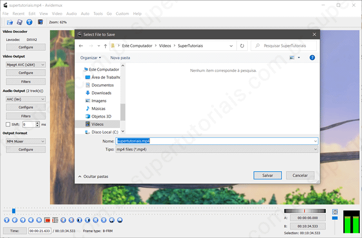Screen dimensions: 362x238
Task: Expand the Tipo file type dropdown
Action: [216, 149]
